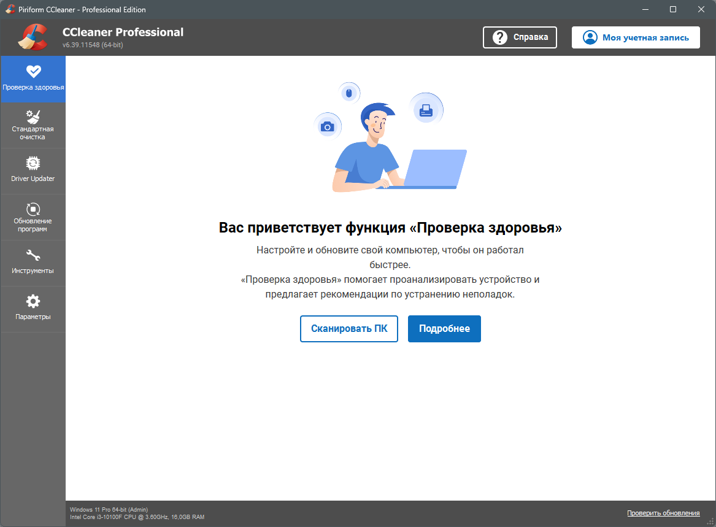716x527 pixels.
Task: Open the software updater circular icon
Action: 33,209
